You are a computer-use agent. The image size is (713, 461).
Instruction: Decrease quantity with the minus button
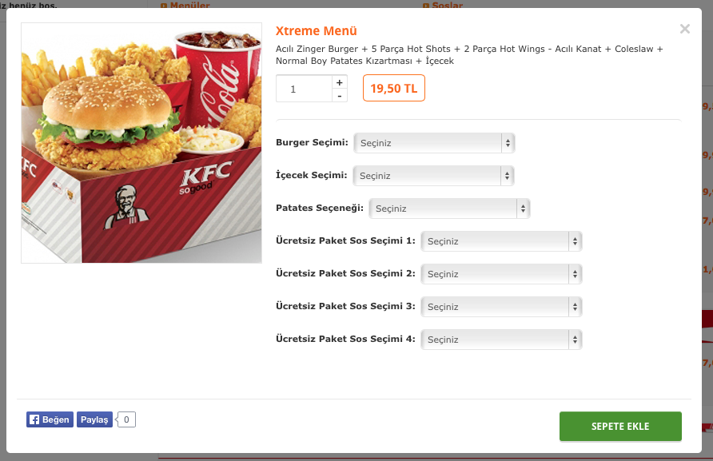pos(339,95)
